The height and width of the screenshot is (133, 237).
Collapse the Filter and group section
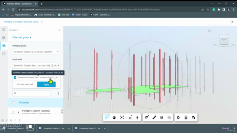(22, 37)
